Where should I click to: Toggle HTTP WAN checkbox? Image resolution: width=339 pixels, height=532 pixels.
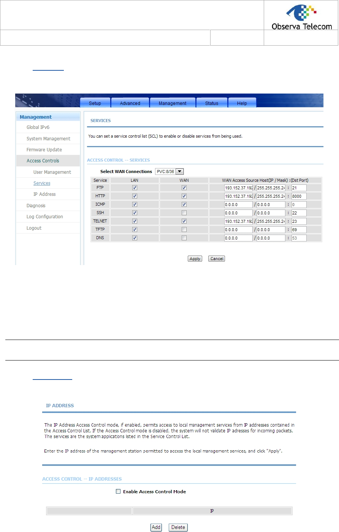coord(184,196)
